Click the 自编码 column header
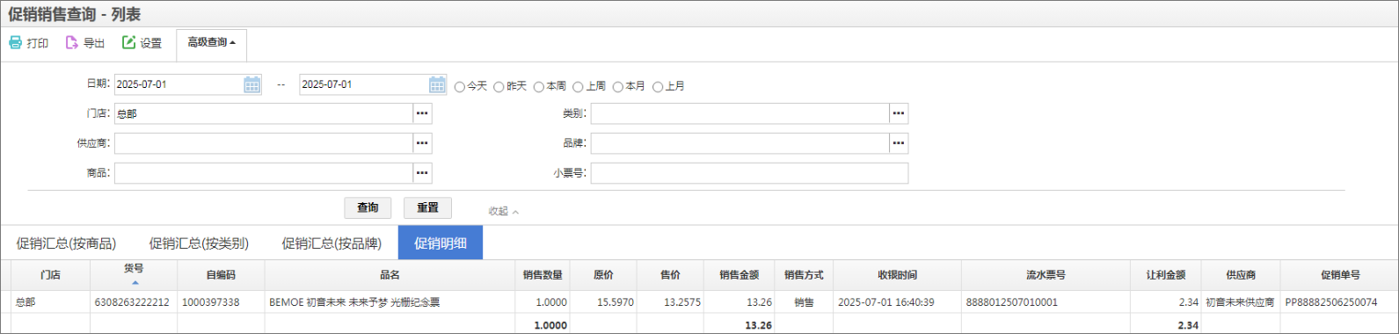Screen dimensions: 1399x334 pyautogui.click(x=221, y=275)
